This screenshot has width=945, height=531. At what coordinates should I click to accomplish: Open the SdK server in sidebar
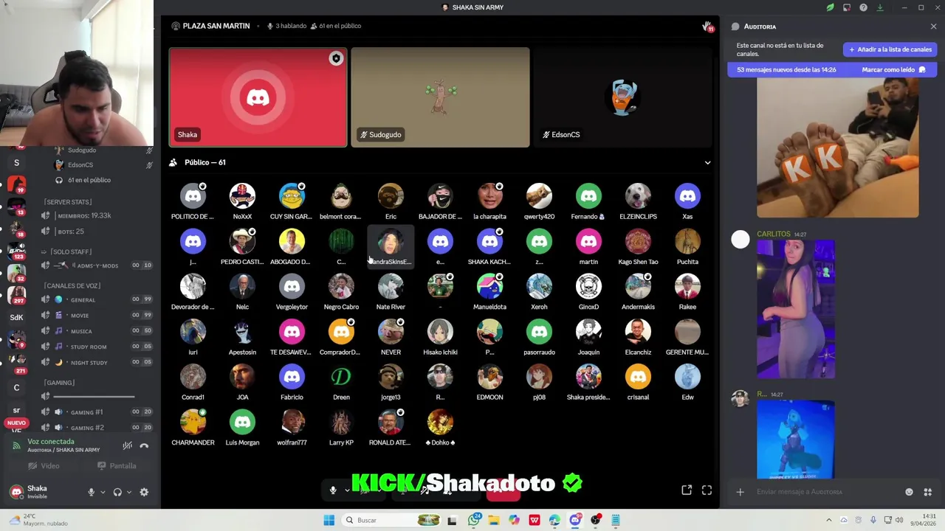[x=16, y=317]
